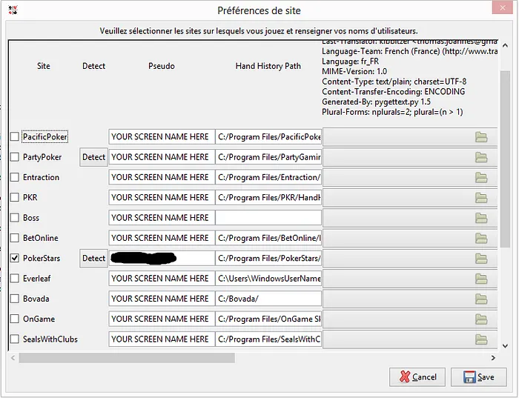519x398 pixels.
Task: Browse folder for OnGame hand history
Action: click(x=410, y=319)
